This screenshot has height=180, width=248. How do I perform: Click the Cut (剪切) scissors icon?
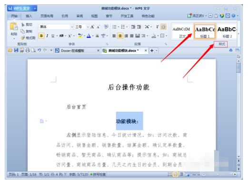pyautogui.click(x=23, y=24)
